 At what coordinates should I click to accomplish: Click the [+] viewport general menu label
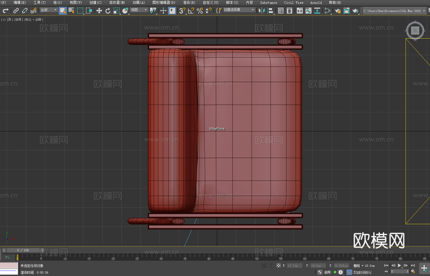3,20
